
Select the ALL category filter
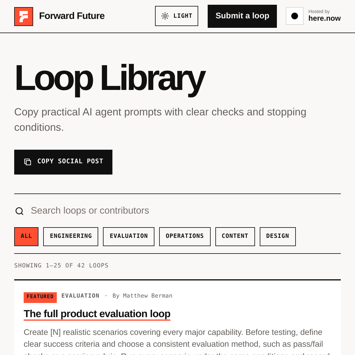[26, 237]
